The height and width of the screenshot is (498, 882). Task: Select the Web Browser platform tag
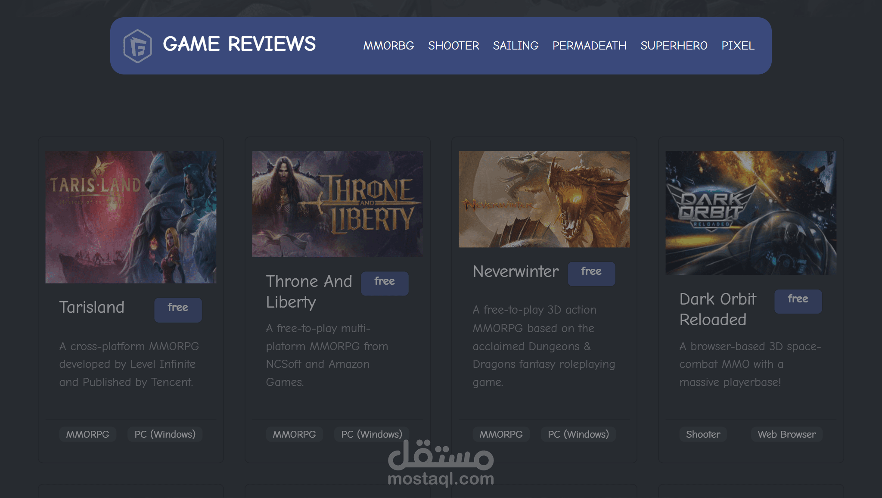pos(786,434)
